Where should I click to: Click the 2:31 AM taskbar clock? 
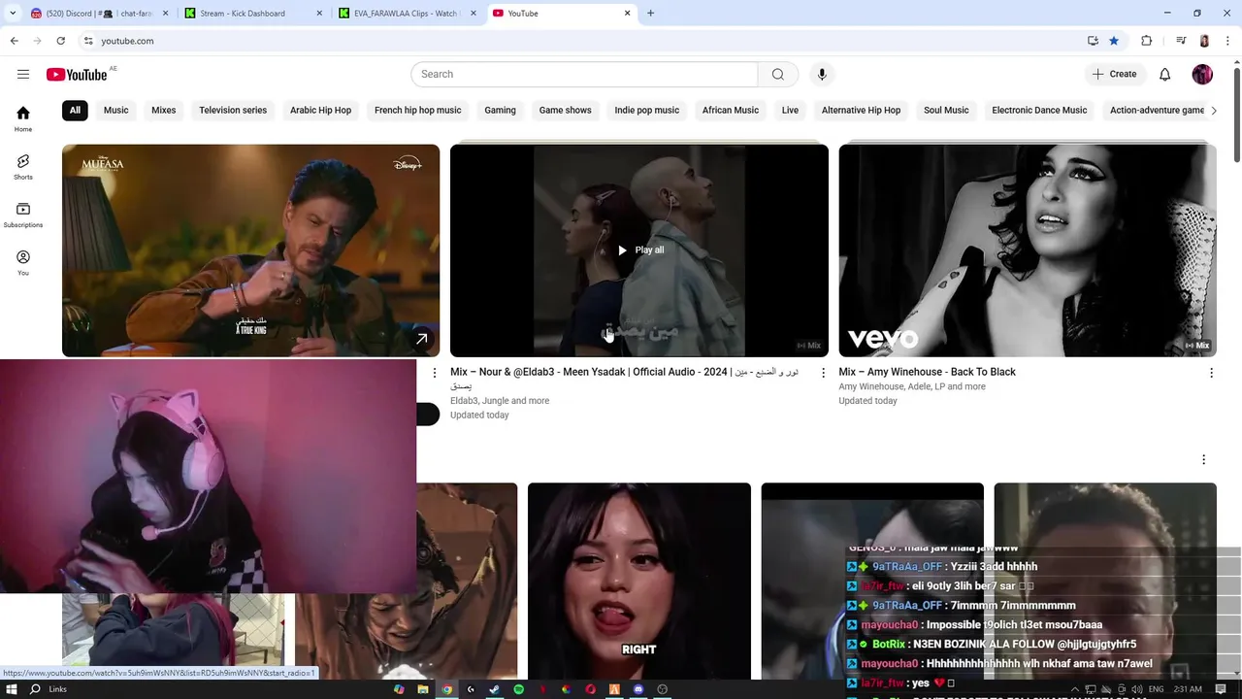coord(1188,689)
